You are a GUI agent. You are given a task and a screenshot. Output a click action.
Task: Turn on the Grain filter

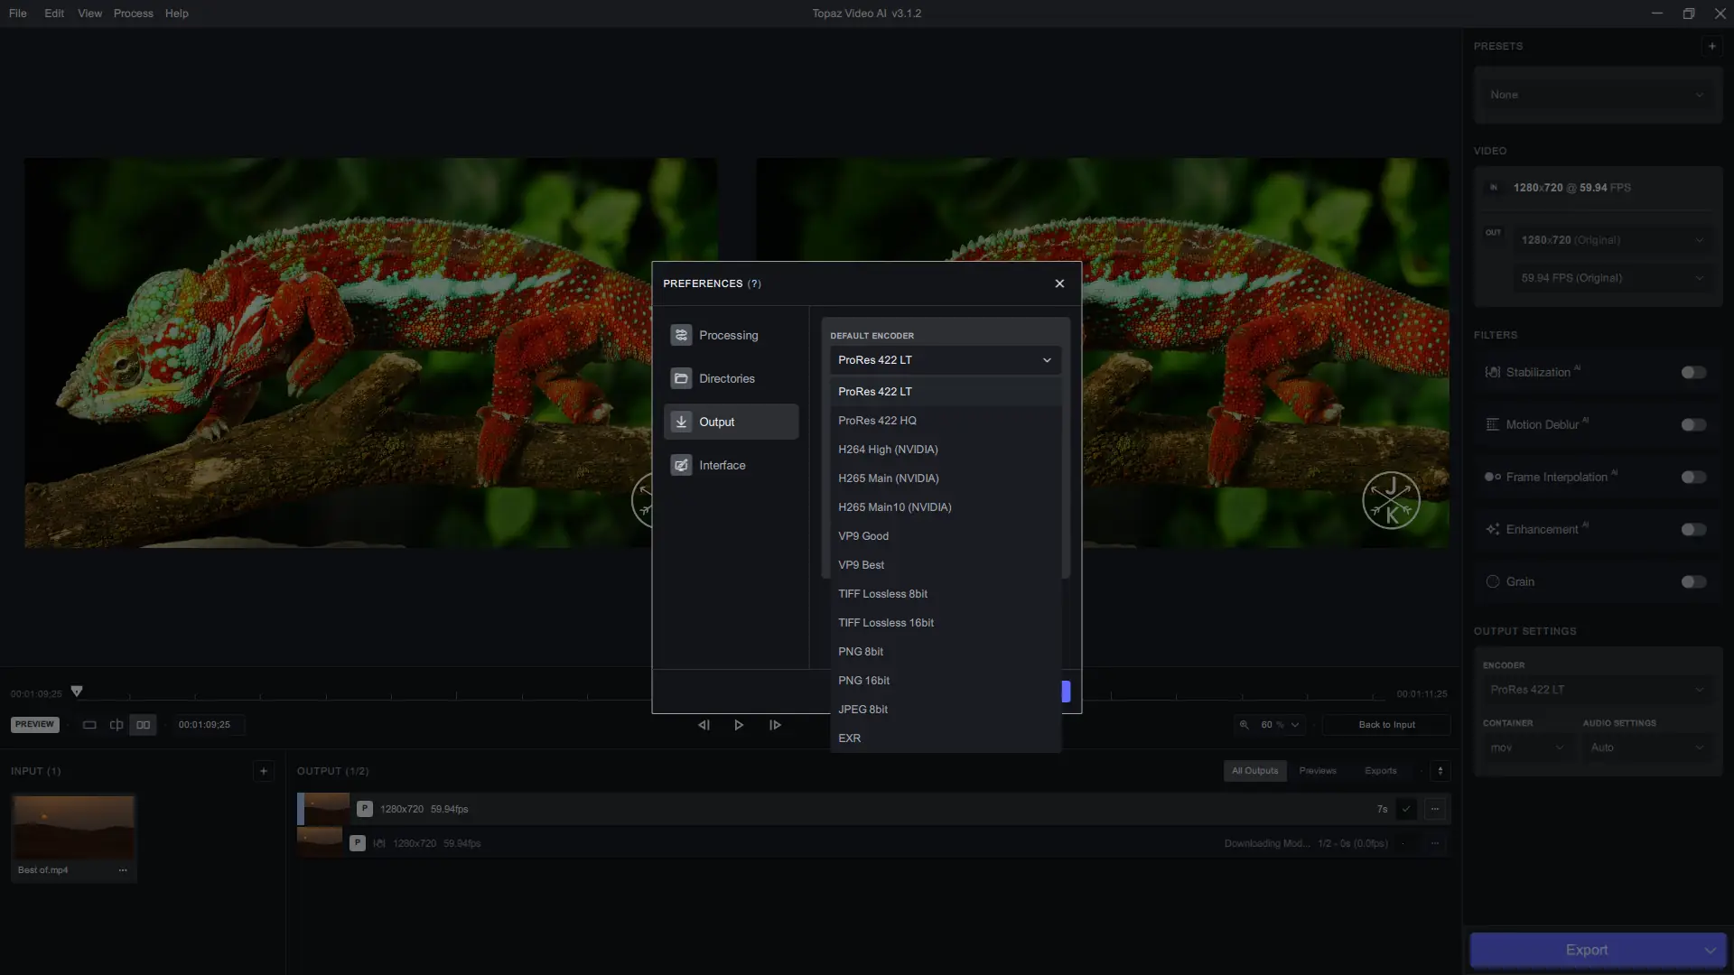[1693, 582]
